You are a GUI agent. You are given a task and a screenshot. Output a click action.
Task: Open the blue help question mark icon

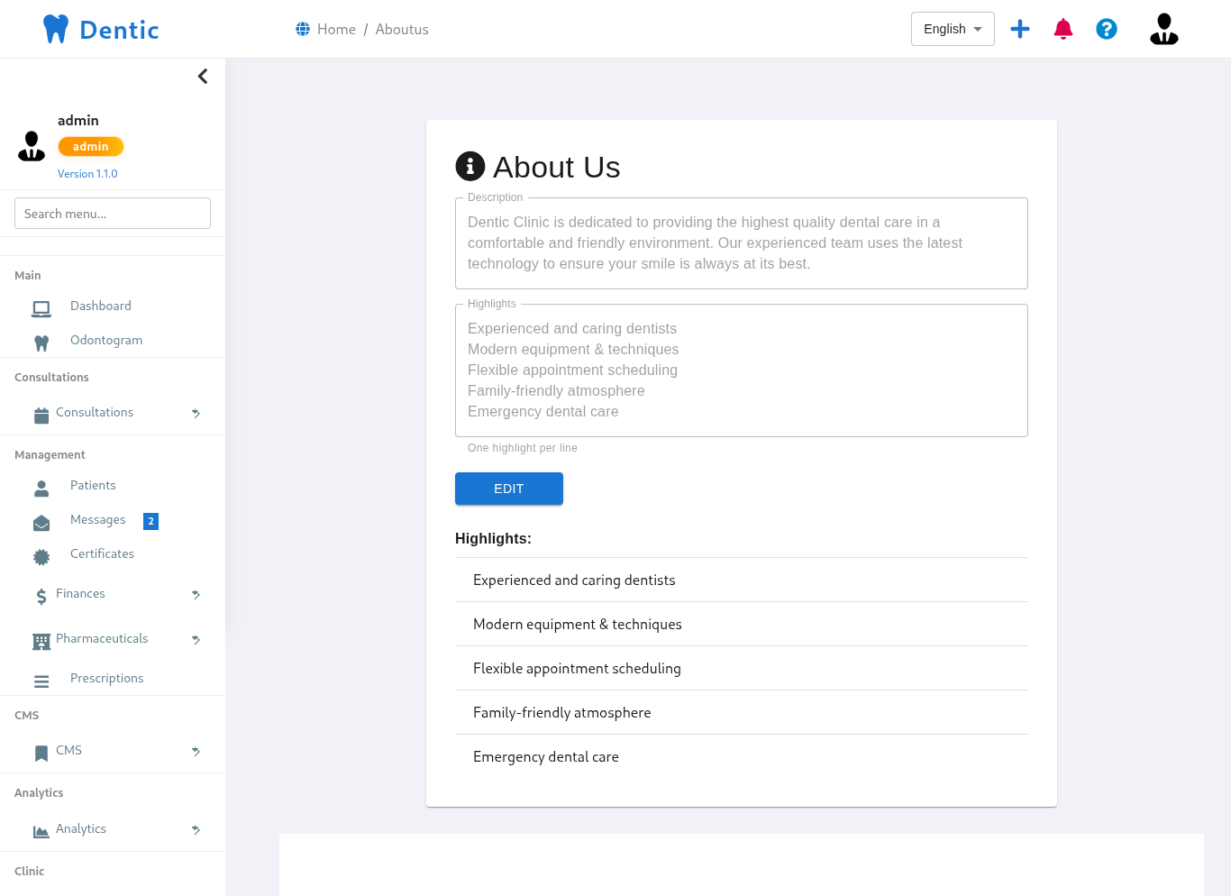[x=1107, y=29]
